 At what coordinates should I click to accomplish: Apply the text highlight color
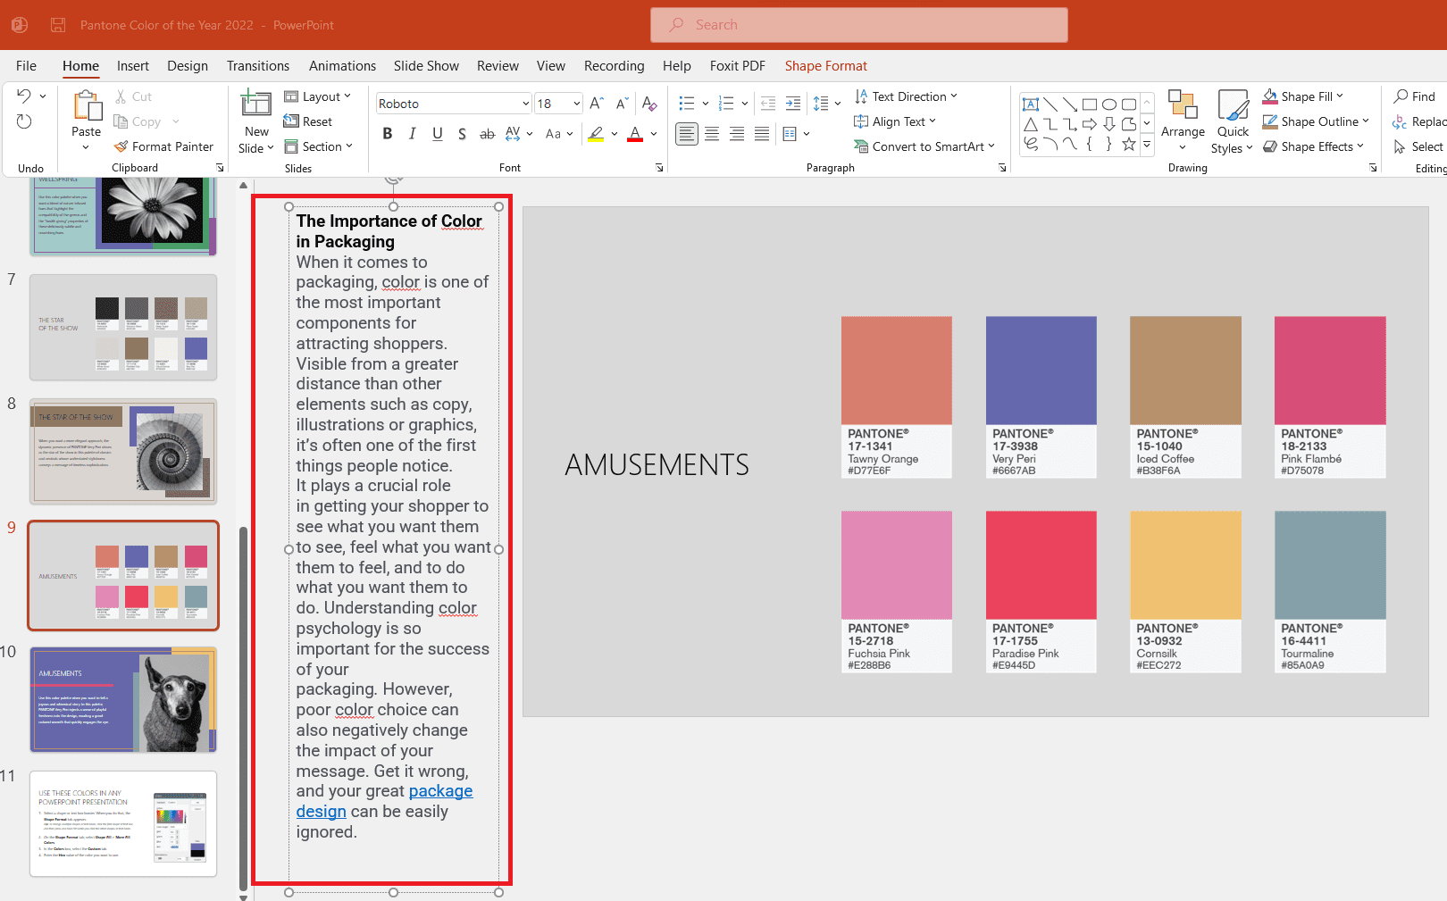tap(596, 134)
